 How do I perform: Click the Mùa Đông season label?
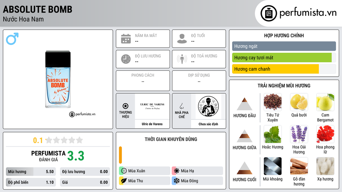tap(190, 181)
